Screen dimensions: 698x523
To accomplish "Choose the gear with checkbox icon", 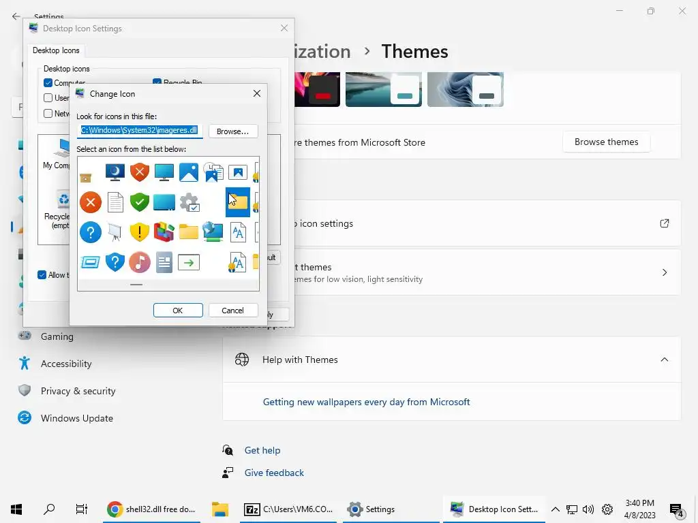I will point(189,202).
